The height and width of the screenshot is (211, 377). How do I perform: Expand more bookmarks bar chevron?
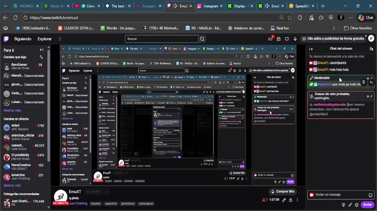(x=334, y=28)
